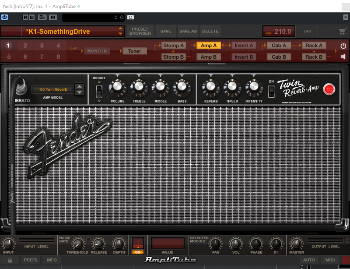Click the INTENSITY knob
The height and width of the screenshot is (269, 350).
[x=254, y=87]
